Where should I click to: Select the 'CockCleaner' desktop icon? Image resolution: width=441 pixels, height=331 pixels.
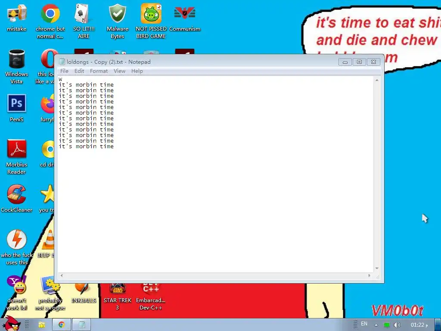[x=17, y=198]
